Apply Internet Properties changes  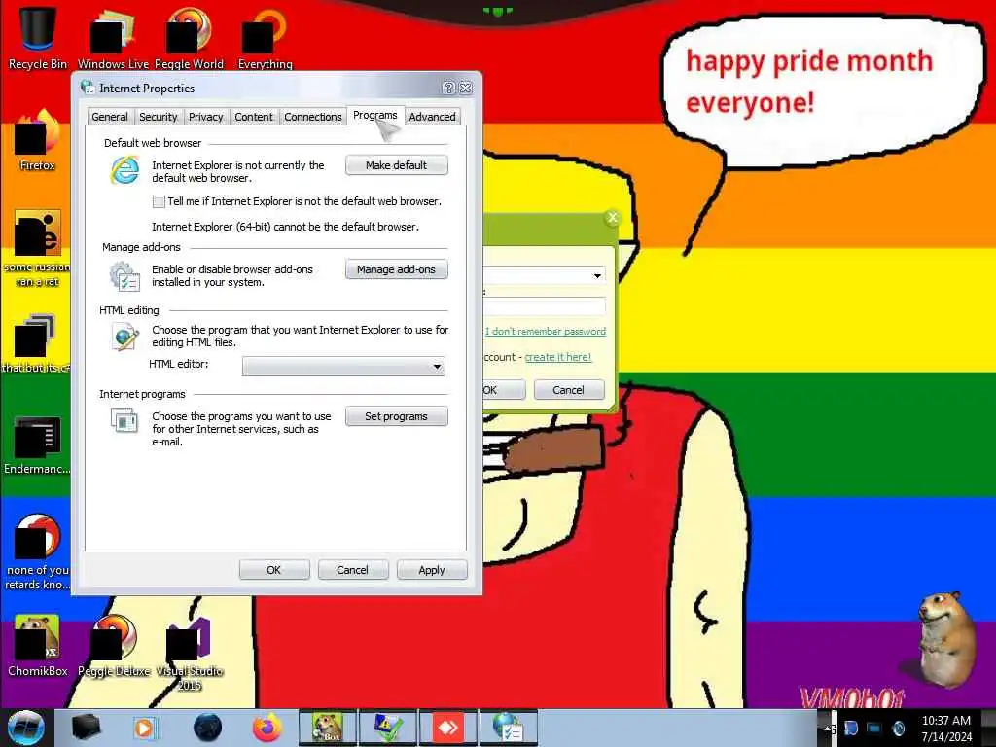point(432,570)
